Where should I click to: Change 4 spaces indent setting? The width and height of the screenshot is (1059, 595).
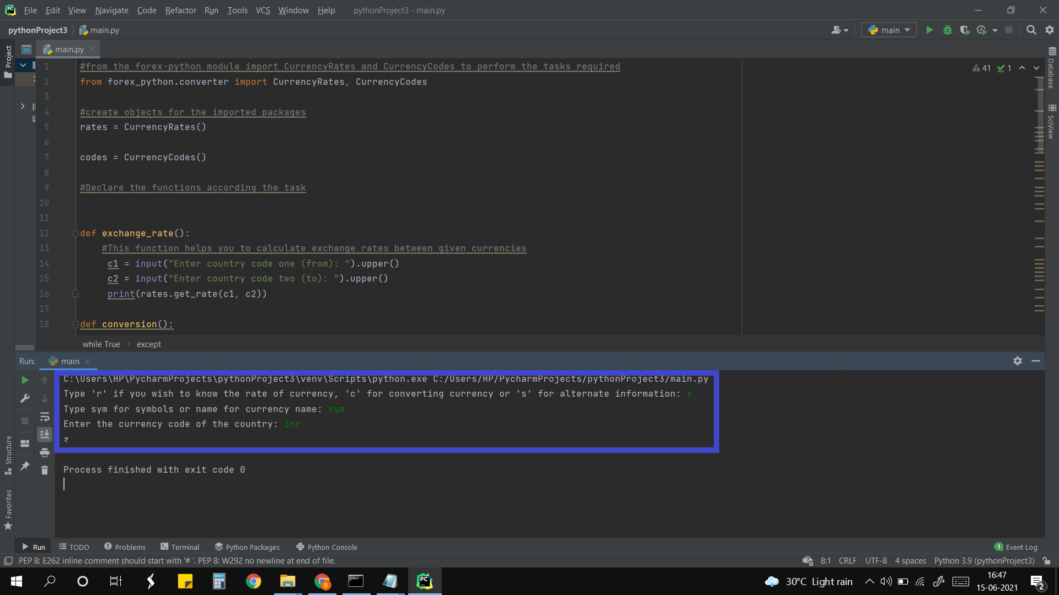910,561
